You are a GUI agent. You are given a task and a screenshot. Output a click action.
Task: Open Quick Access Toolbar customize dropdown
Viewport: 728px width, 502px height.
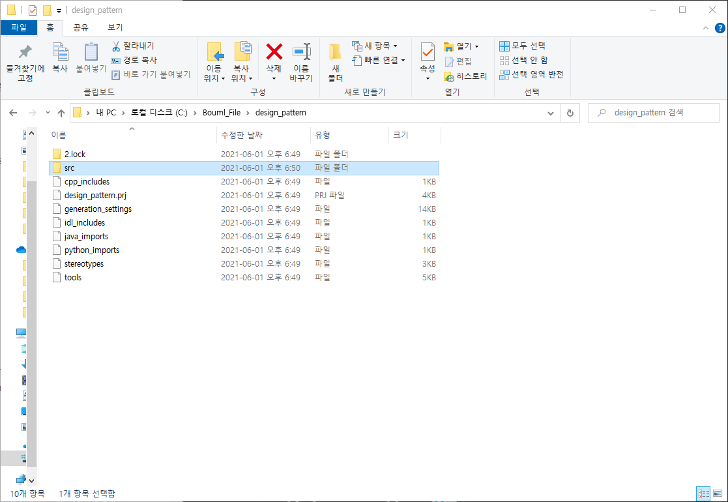coord(59,10)
